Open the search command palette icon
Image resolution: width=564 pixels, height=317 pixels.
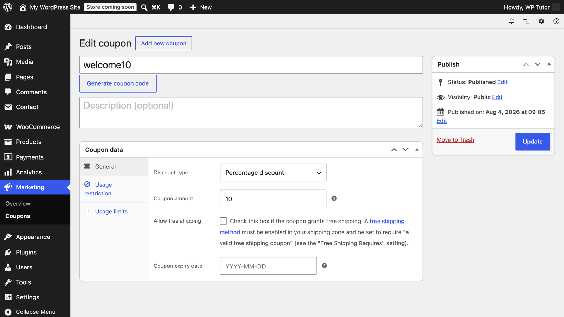click(144, 7)
